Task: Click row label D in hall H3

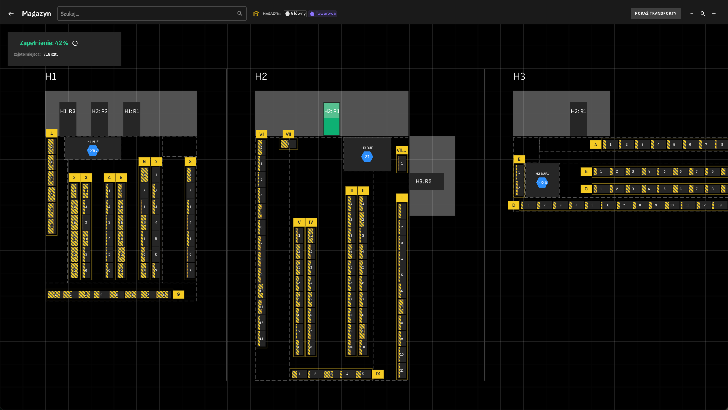Action: tap(514, 205)
